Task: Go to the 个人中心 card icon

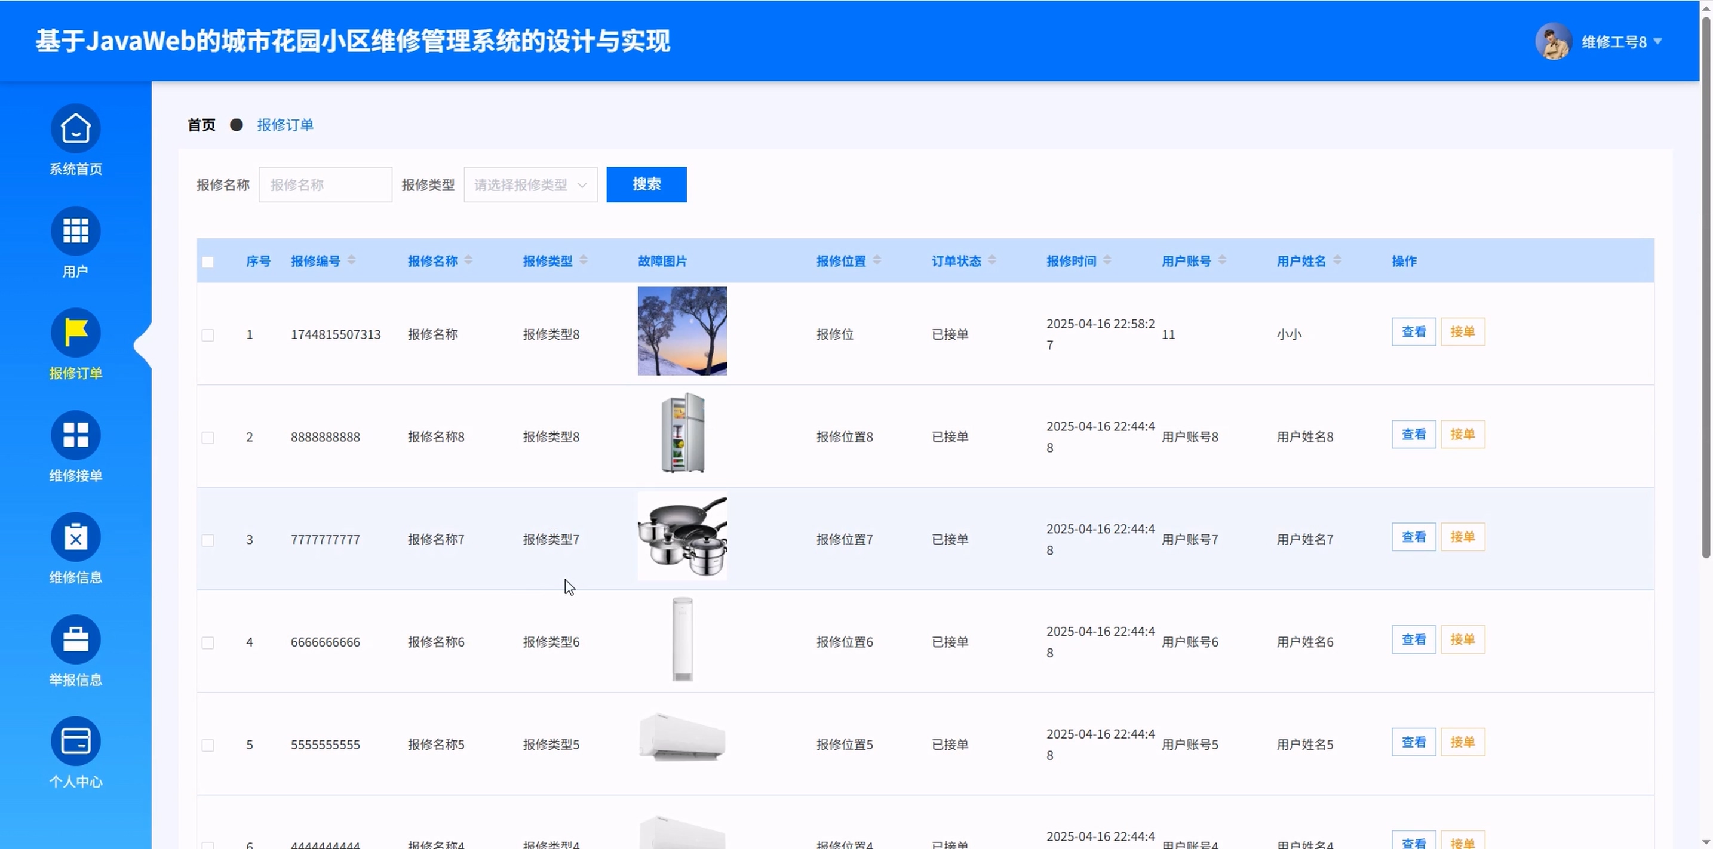Action: pos(76,740)
